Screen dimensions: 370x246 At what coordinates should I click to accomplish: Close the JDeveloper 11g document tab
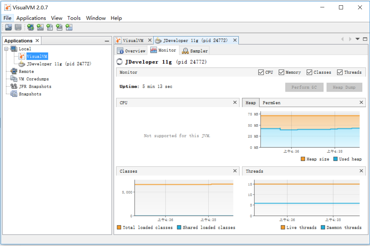tap(235, 40)
